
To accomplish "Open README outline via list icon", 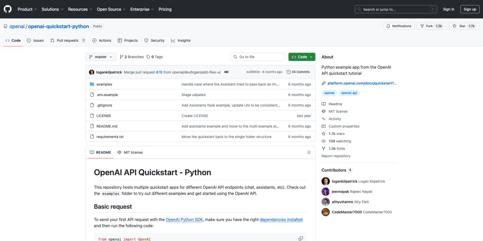I will (x=309, y=152).
